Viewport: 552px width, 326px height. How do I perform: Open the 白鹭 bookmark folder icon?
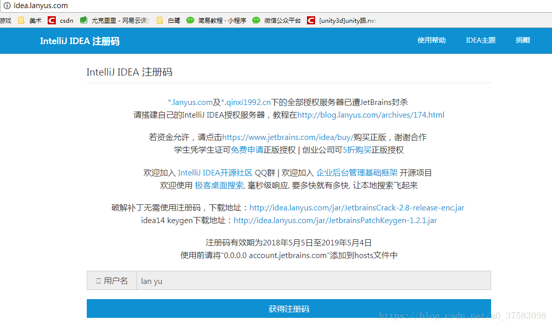[x=159, y=20]
